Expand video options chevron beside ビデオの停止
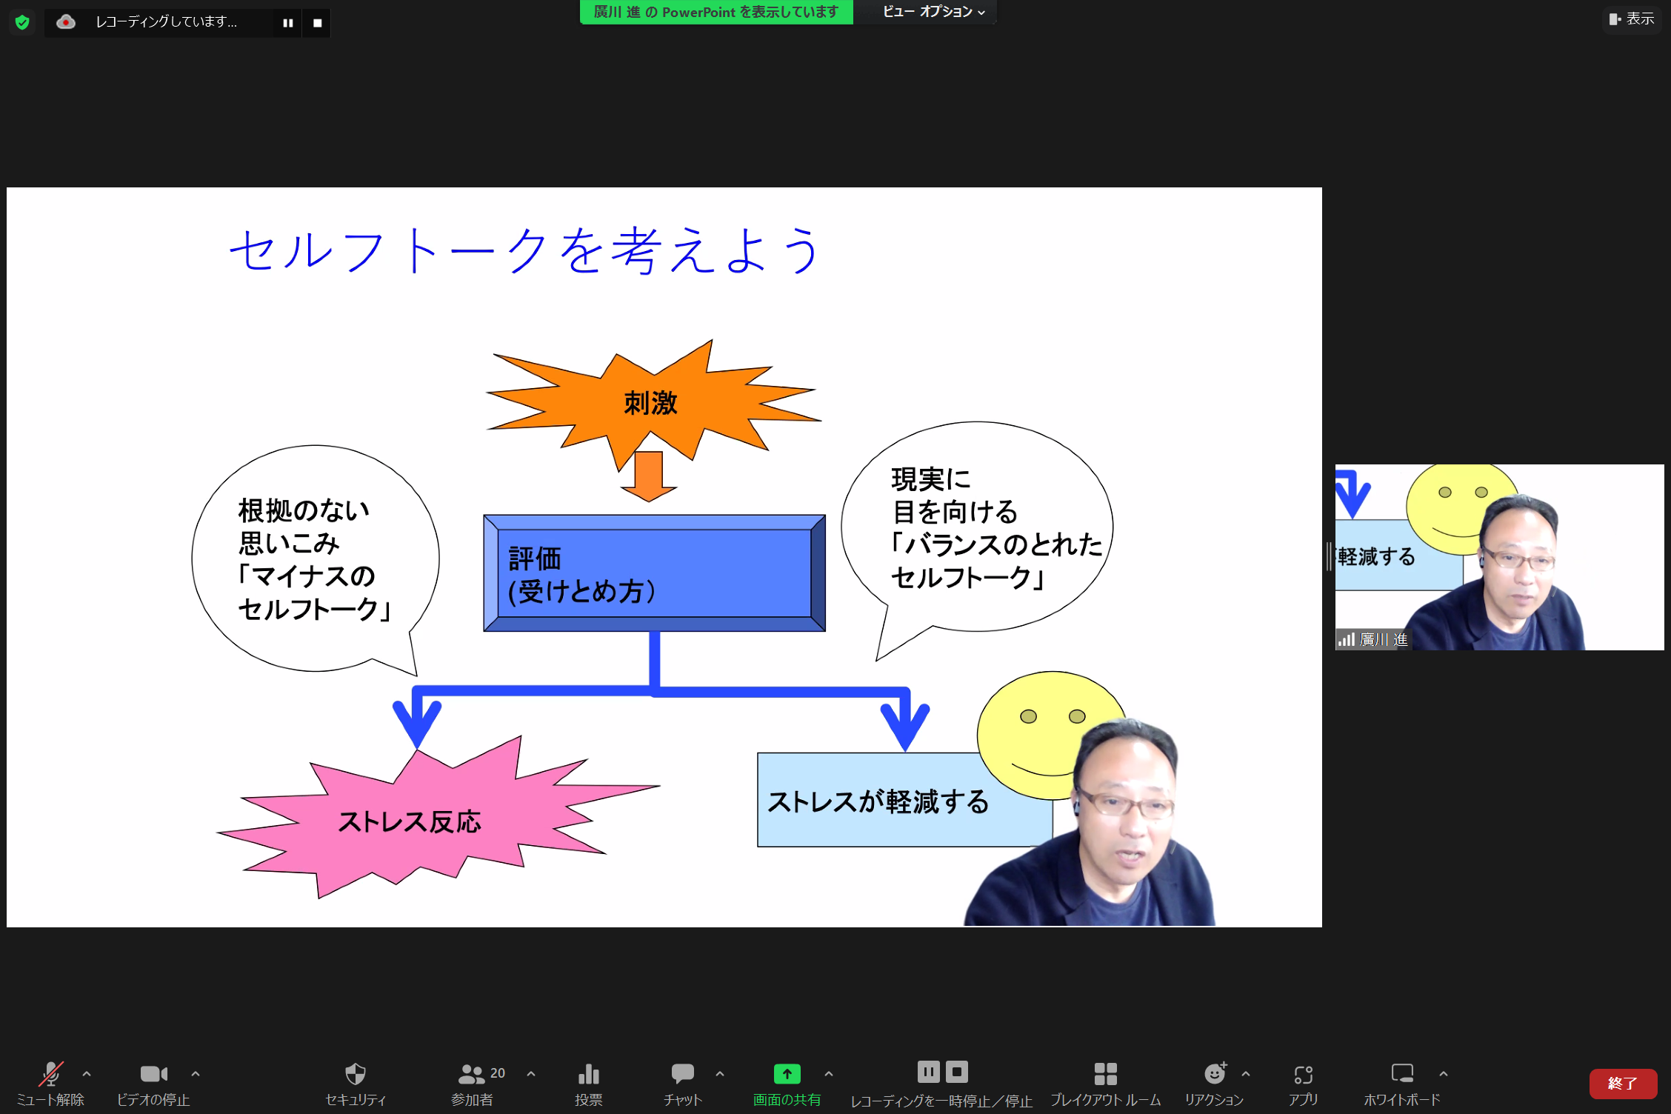 pos(196,1073)
